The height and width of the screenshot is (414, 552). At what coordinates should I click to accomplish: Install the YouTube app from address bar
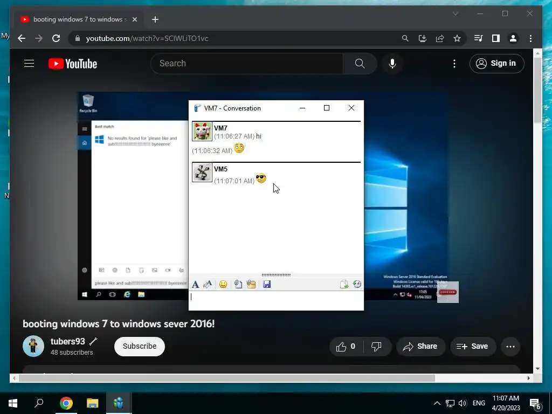point(423,38)
